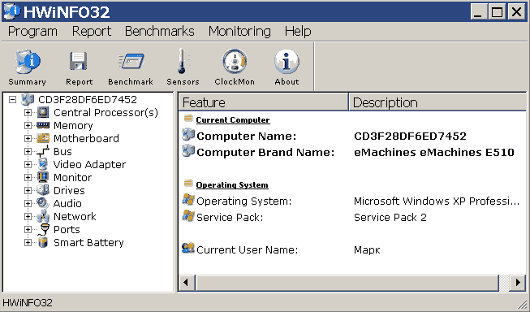Open the Summary toolbar icon
The image size is (530, 312).
[x=28, y=62]
